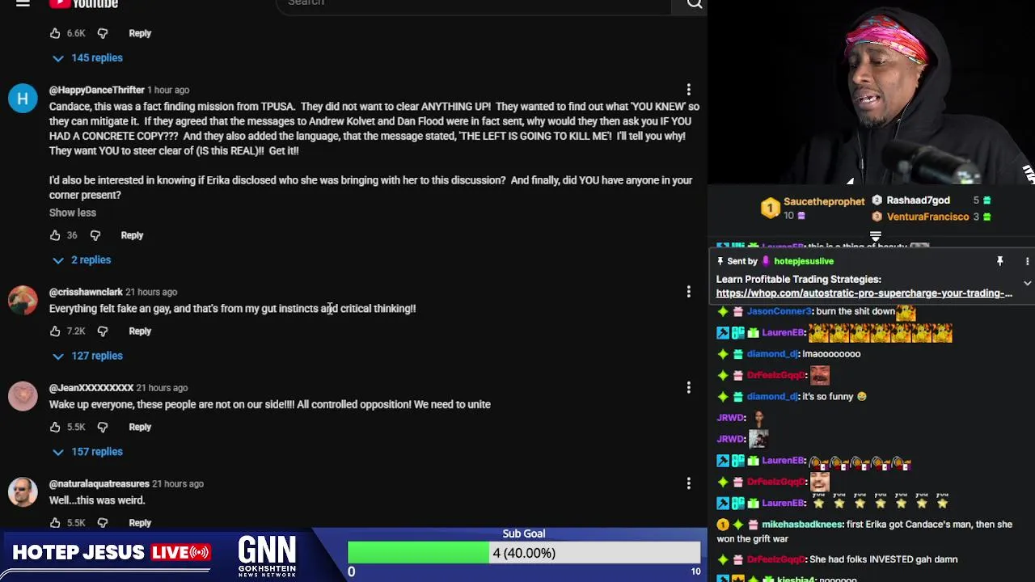Expand 127 replies under @crisshawnclark
This screenshot has height=582, width=1035.
(x=87, y=356)
